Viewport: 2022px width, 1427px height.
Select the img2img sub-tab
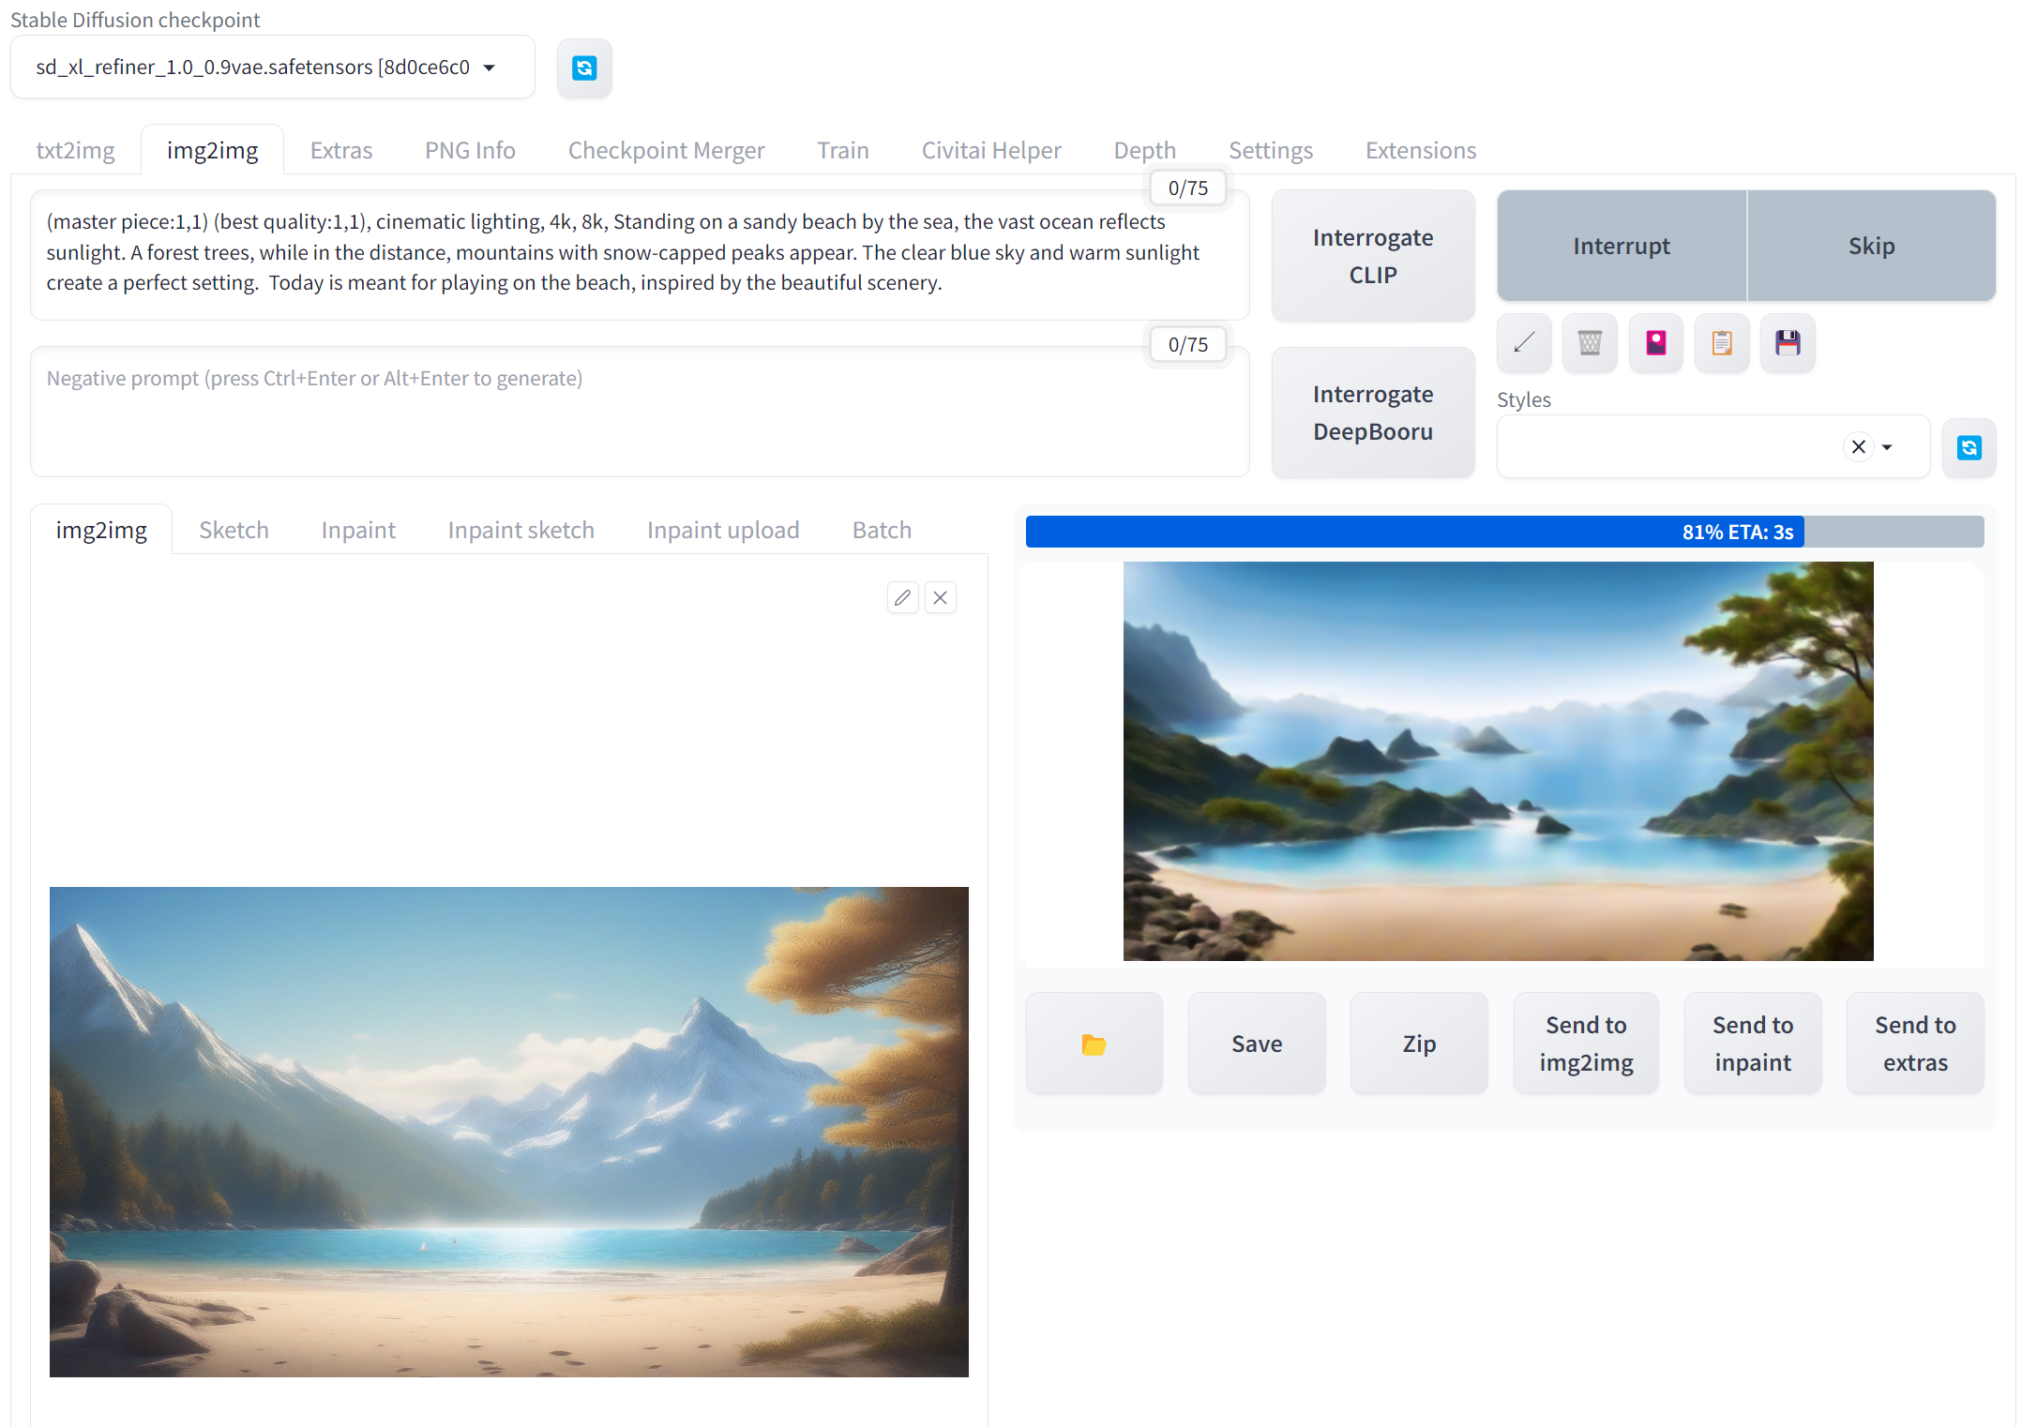tap(101, 530)
